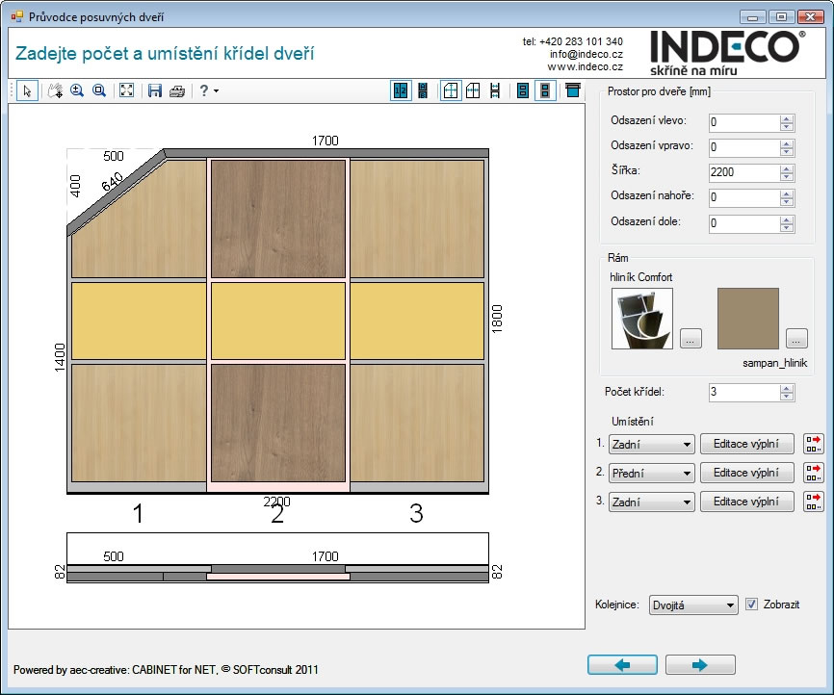The width and height of the screenshot is (834, 695).
Task: Click the fit-to-screen icon
Action: click(x=126, y=90)
